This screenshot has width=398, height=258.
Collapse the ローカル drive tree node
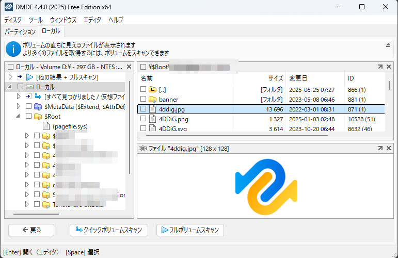(x=10, y=87)
